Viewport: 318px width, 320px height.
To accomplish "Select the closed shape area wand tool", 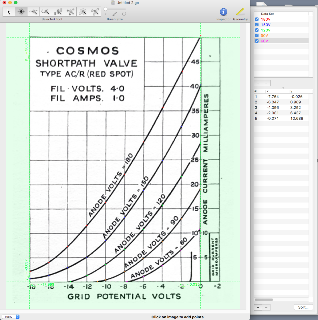I will [x=83, y=12].
